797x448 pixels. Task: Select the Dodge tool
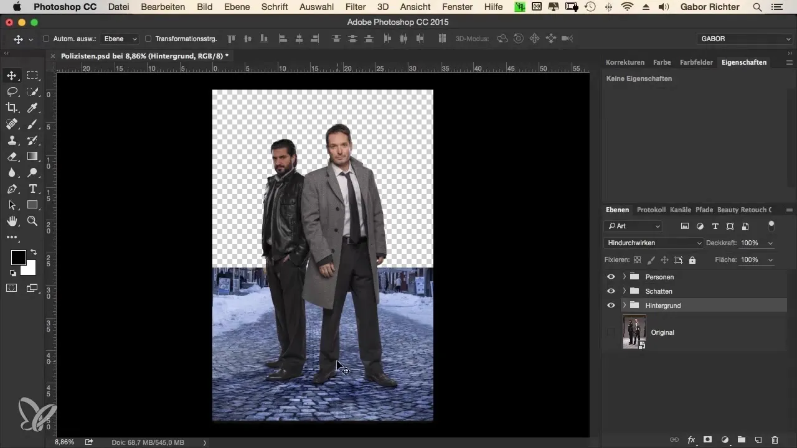click(x=32, y=172)
